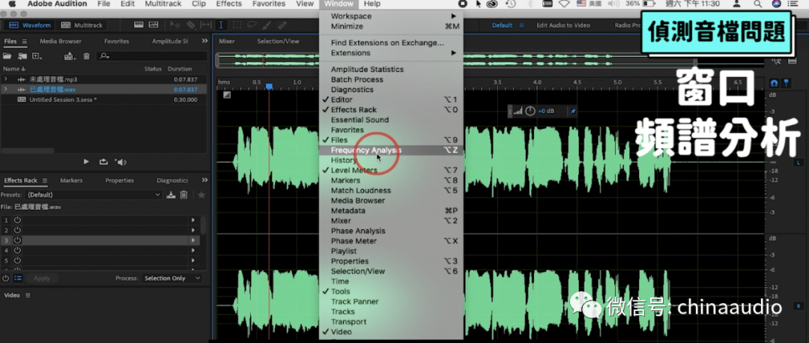Toggle Effects Rack list view icon

pos(18,278)
